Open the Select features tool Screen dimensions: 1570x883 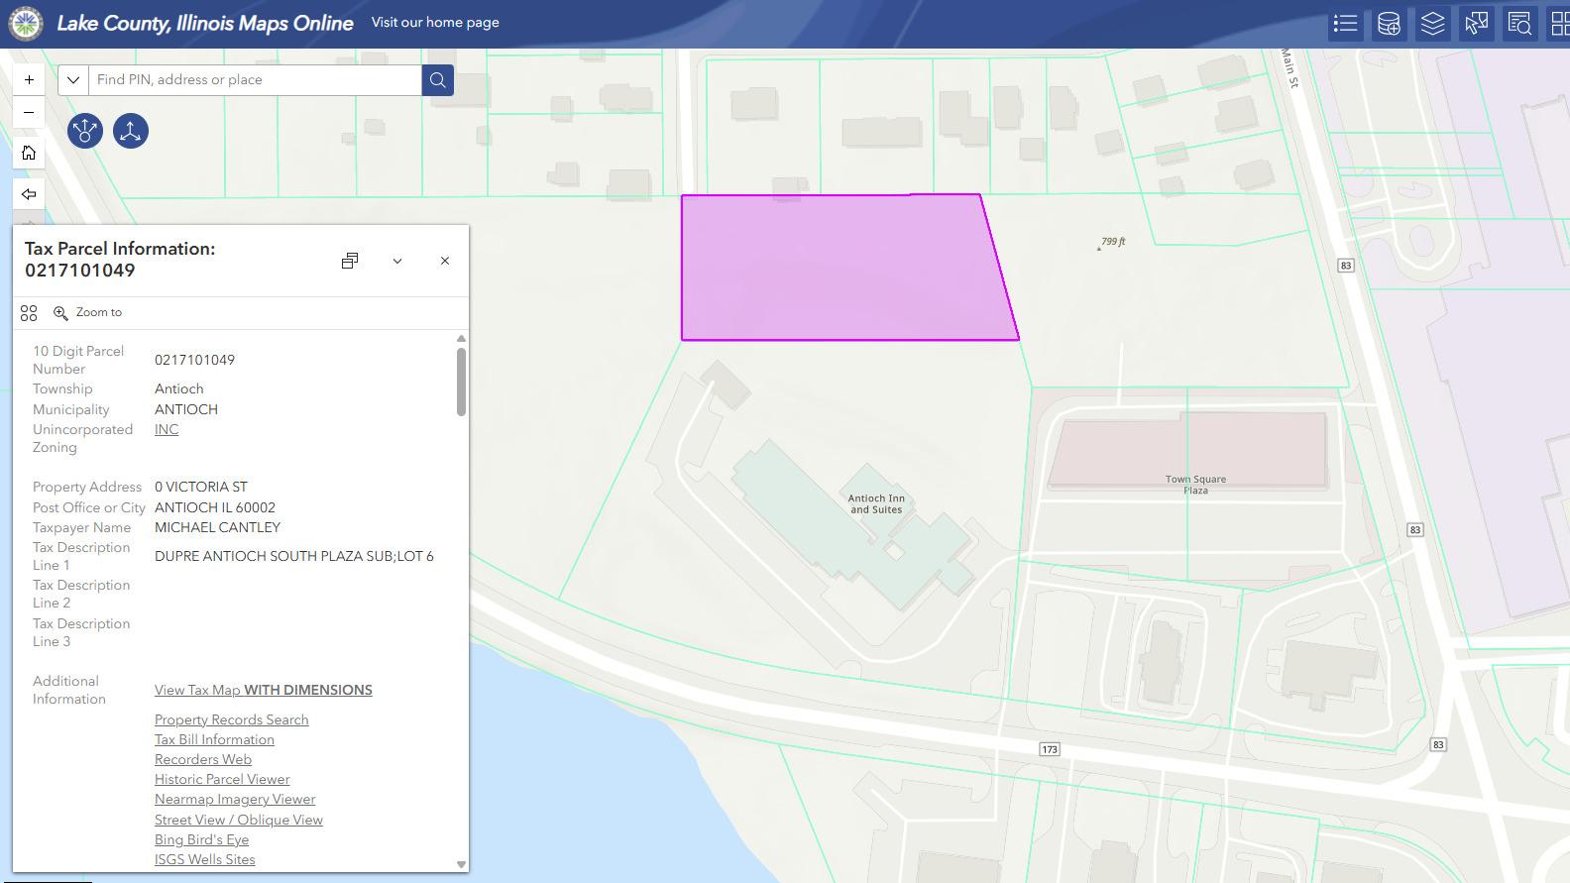pos(1476,24)
